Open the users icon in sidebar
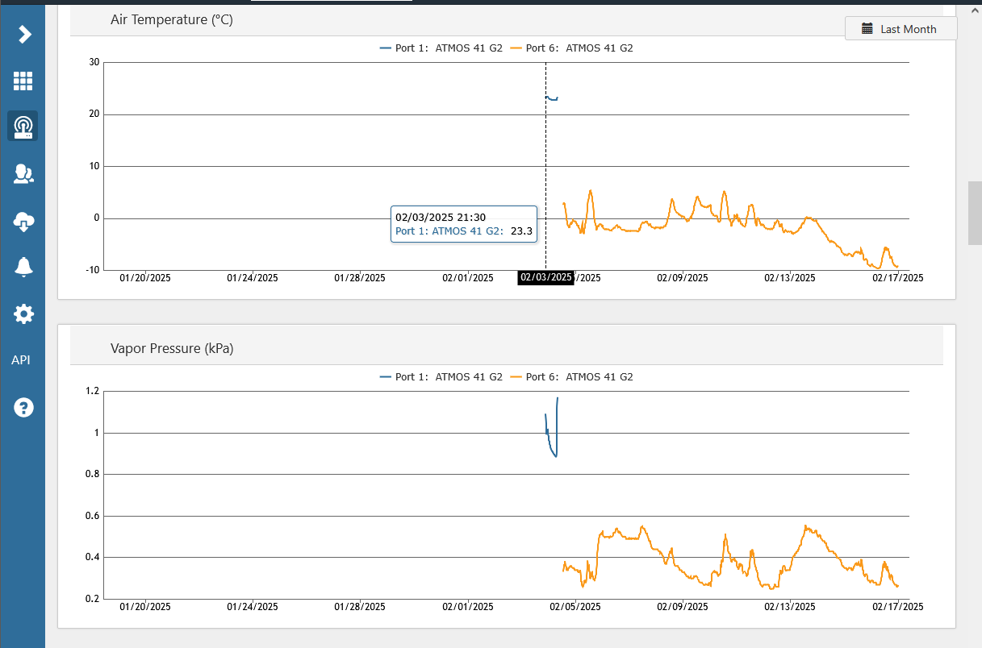Viewport: 982px width, 648px height. 23,173
